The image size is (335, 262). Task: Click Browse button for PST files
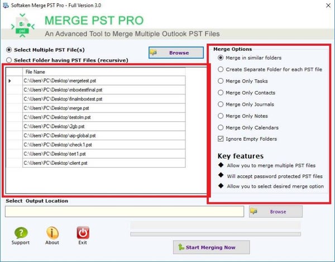[176, 53]
